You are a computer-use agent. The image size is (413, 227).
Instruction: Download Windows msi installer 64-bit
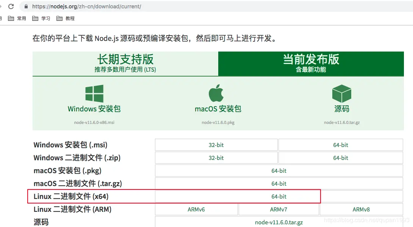(341, 145)
